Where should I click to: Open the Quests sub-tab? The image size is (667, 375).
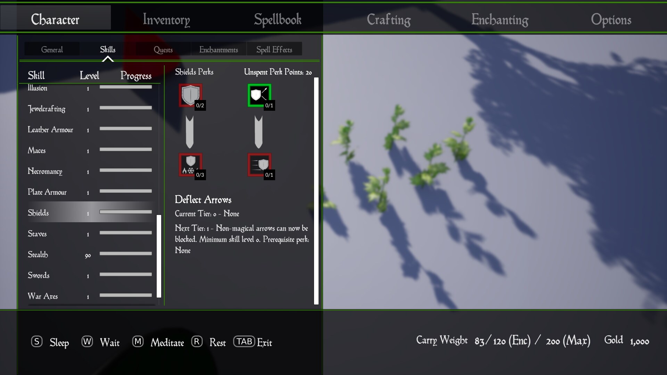coord(163,49)
